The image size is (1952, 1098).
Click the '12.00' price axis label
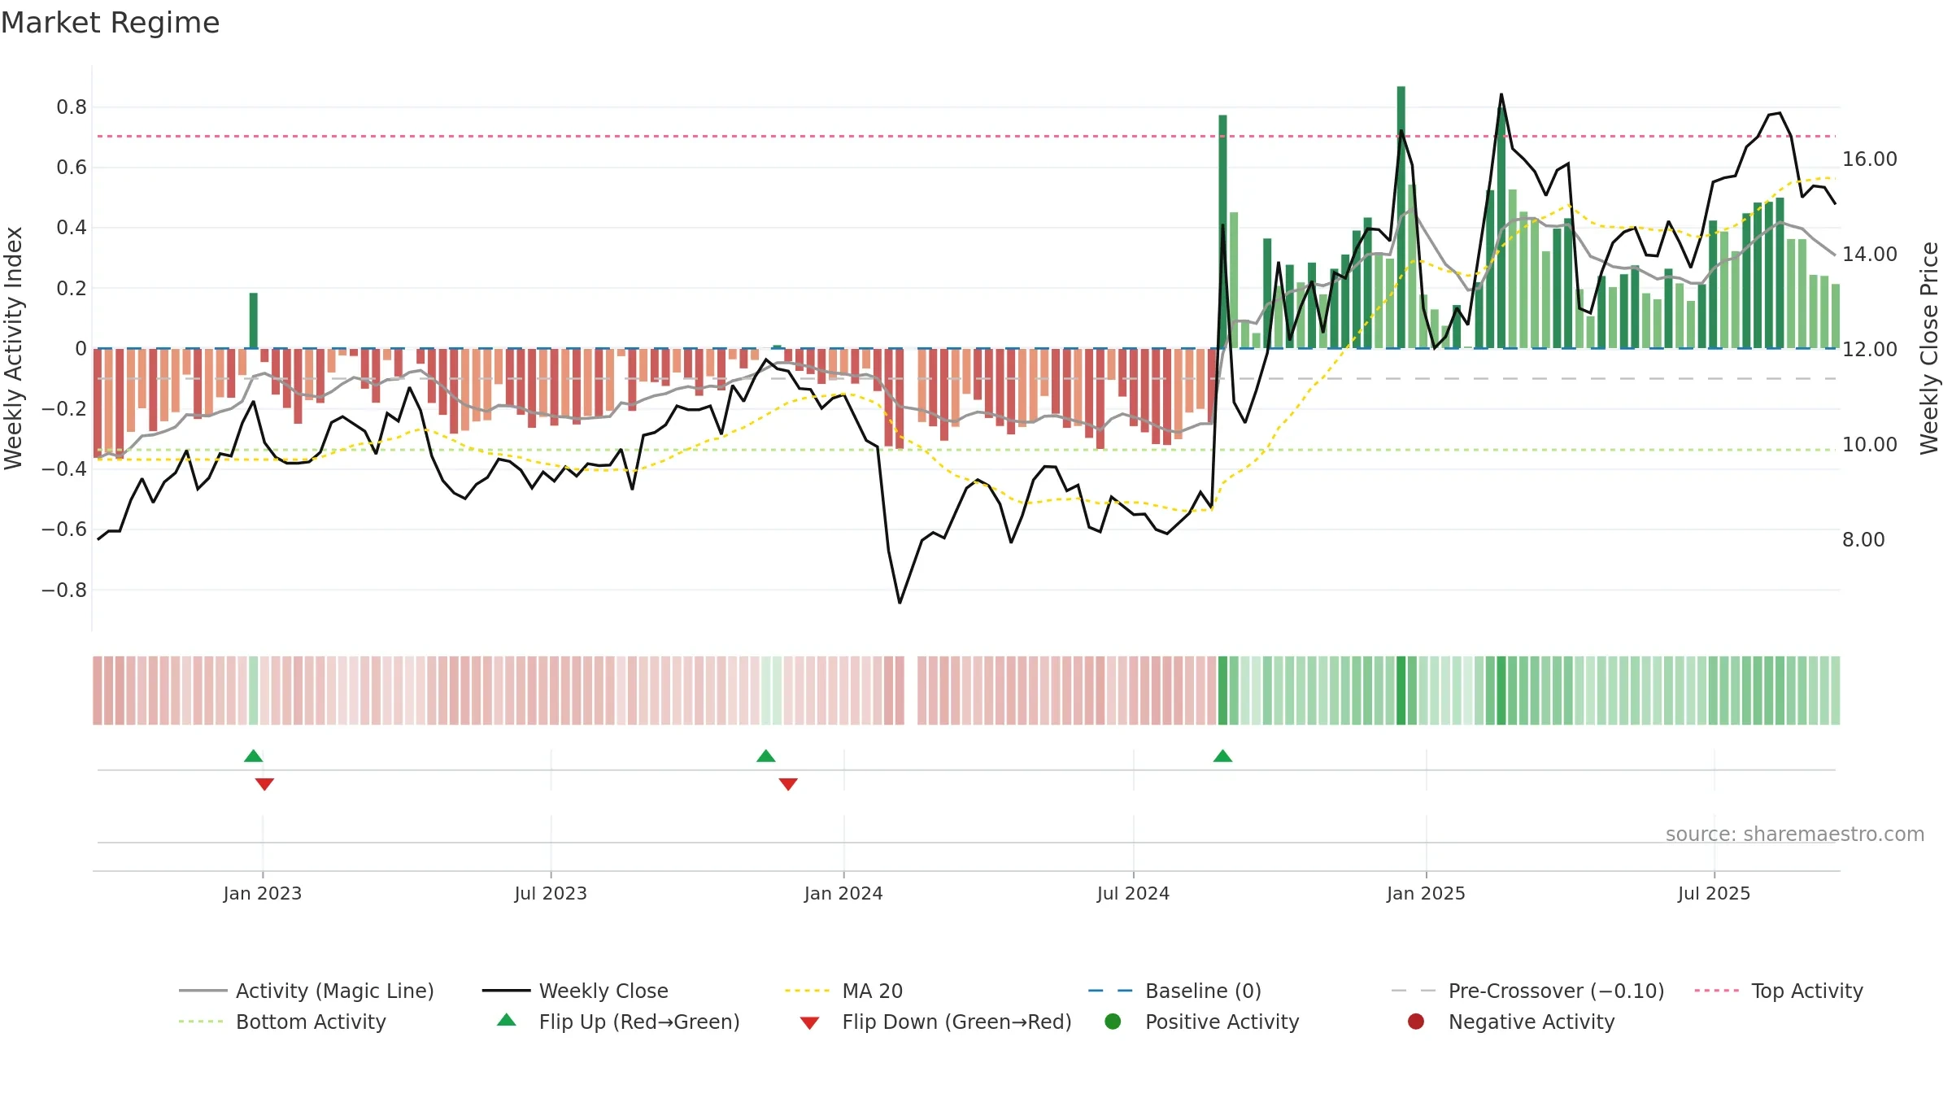(1869, 350)
